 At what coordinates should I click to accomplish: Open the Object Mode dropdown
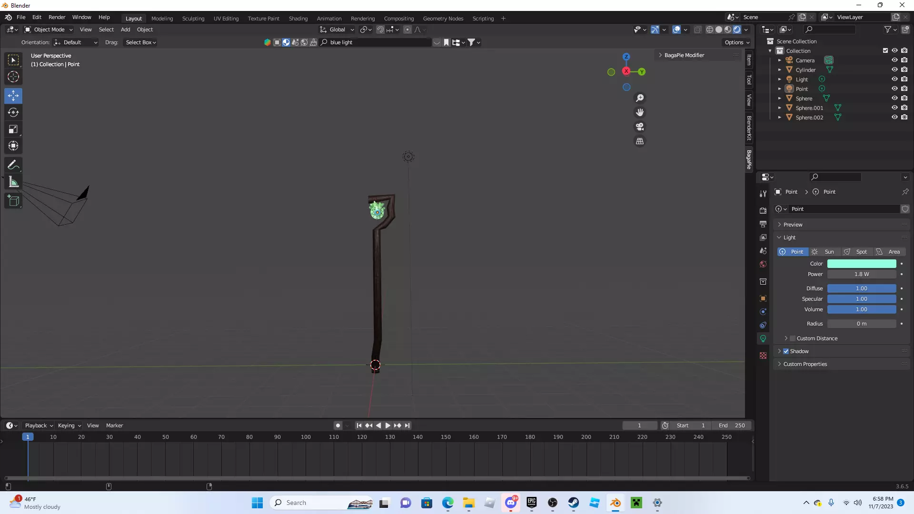[x=49, y=30]
